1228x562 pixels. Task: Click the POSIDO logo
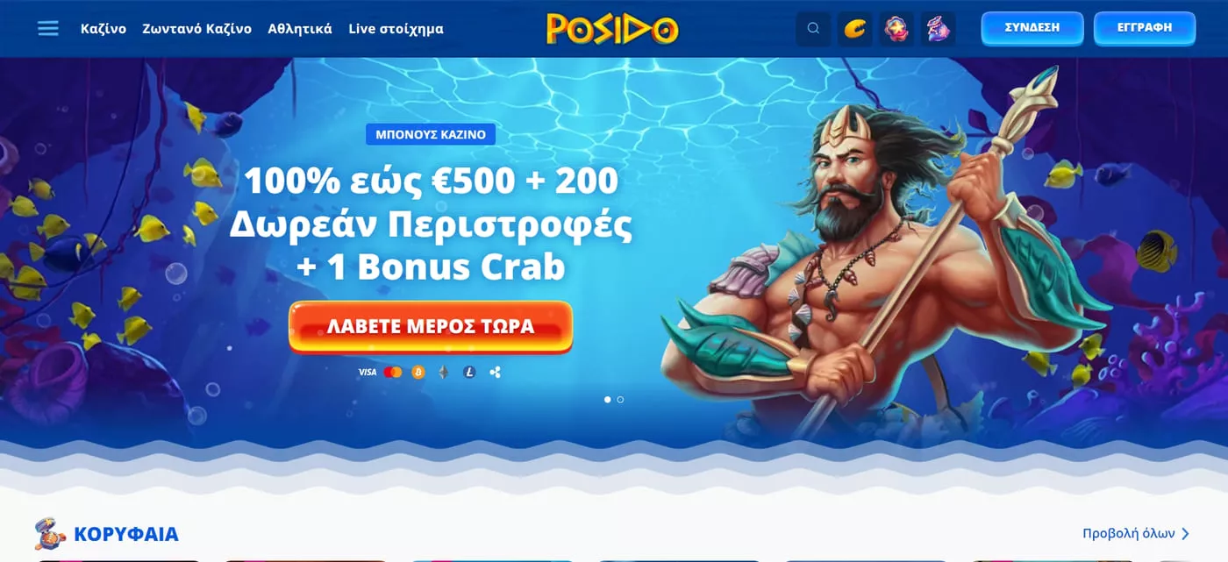(612, 29)
